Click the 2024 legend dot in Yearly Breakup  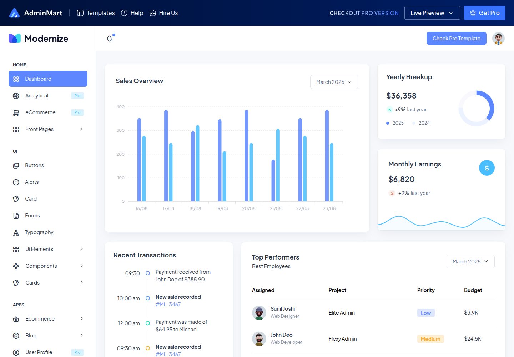click(x=414, y=123)
